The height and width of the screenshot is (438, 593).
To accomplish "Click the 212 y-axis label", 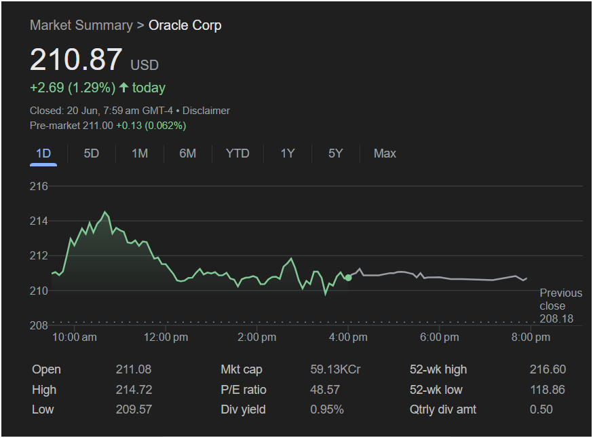I will pos(39,256).
